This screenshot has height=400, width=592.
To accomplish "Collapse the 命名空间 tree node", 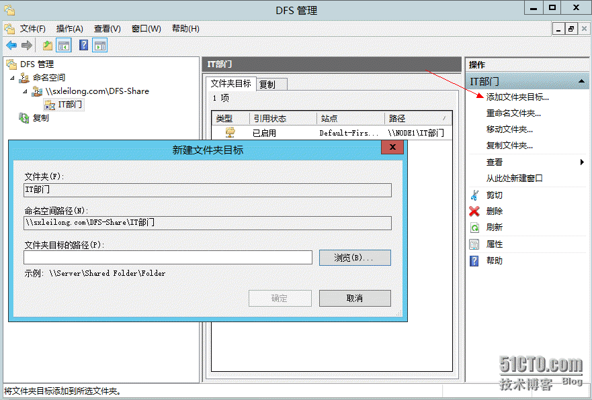I will [13, 78].
